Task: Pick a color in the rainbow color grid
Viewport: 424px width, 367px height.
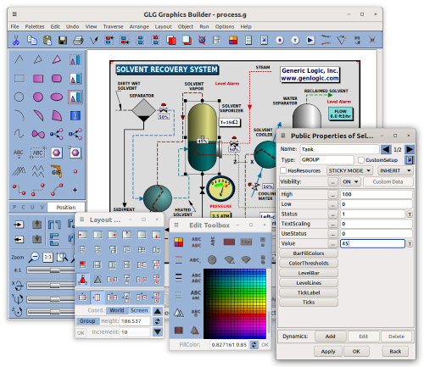Action: pyautogui.click(x=235, y=304)
